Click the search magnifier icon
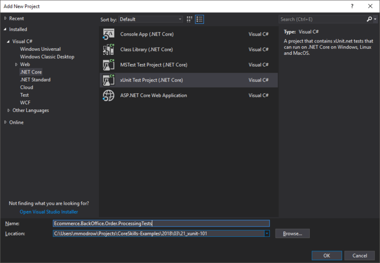 pos(369,19)
